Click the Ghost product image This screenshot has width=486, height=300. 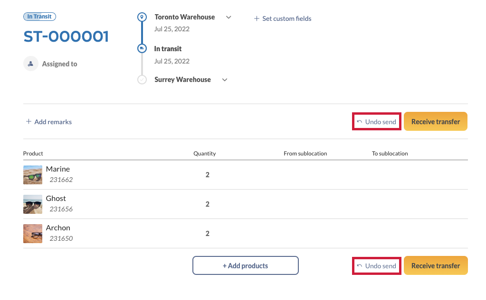click(33, 204)
